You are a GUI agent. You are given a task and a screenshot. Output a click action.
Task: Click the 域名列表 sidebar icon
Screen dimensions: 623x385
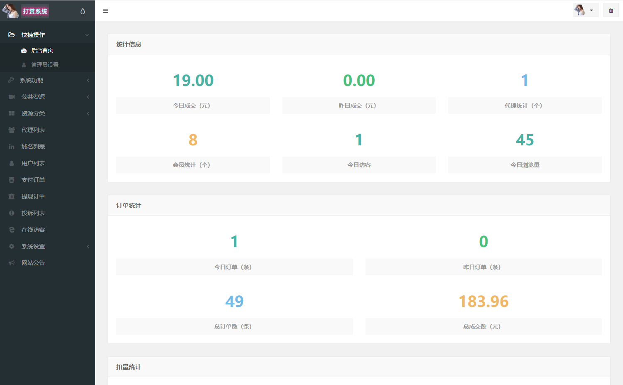coord(12,147)
